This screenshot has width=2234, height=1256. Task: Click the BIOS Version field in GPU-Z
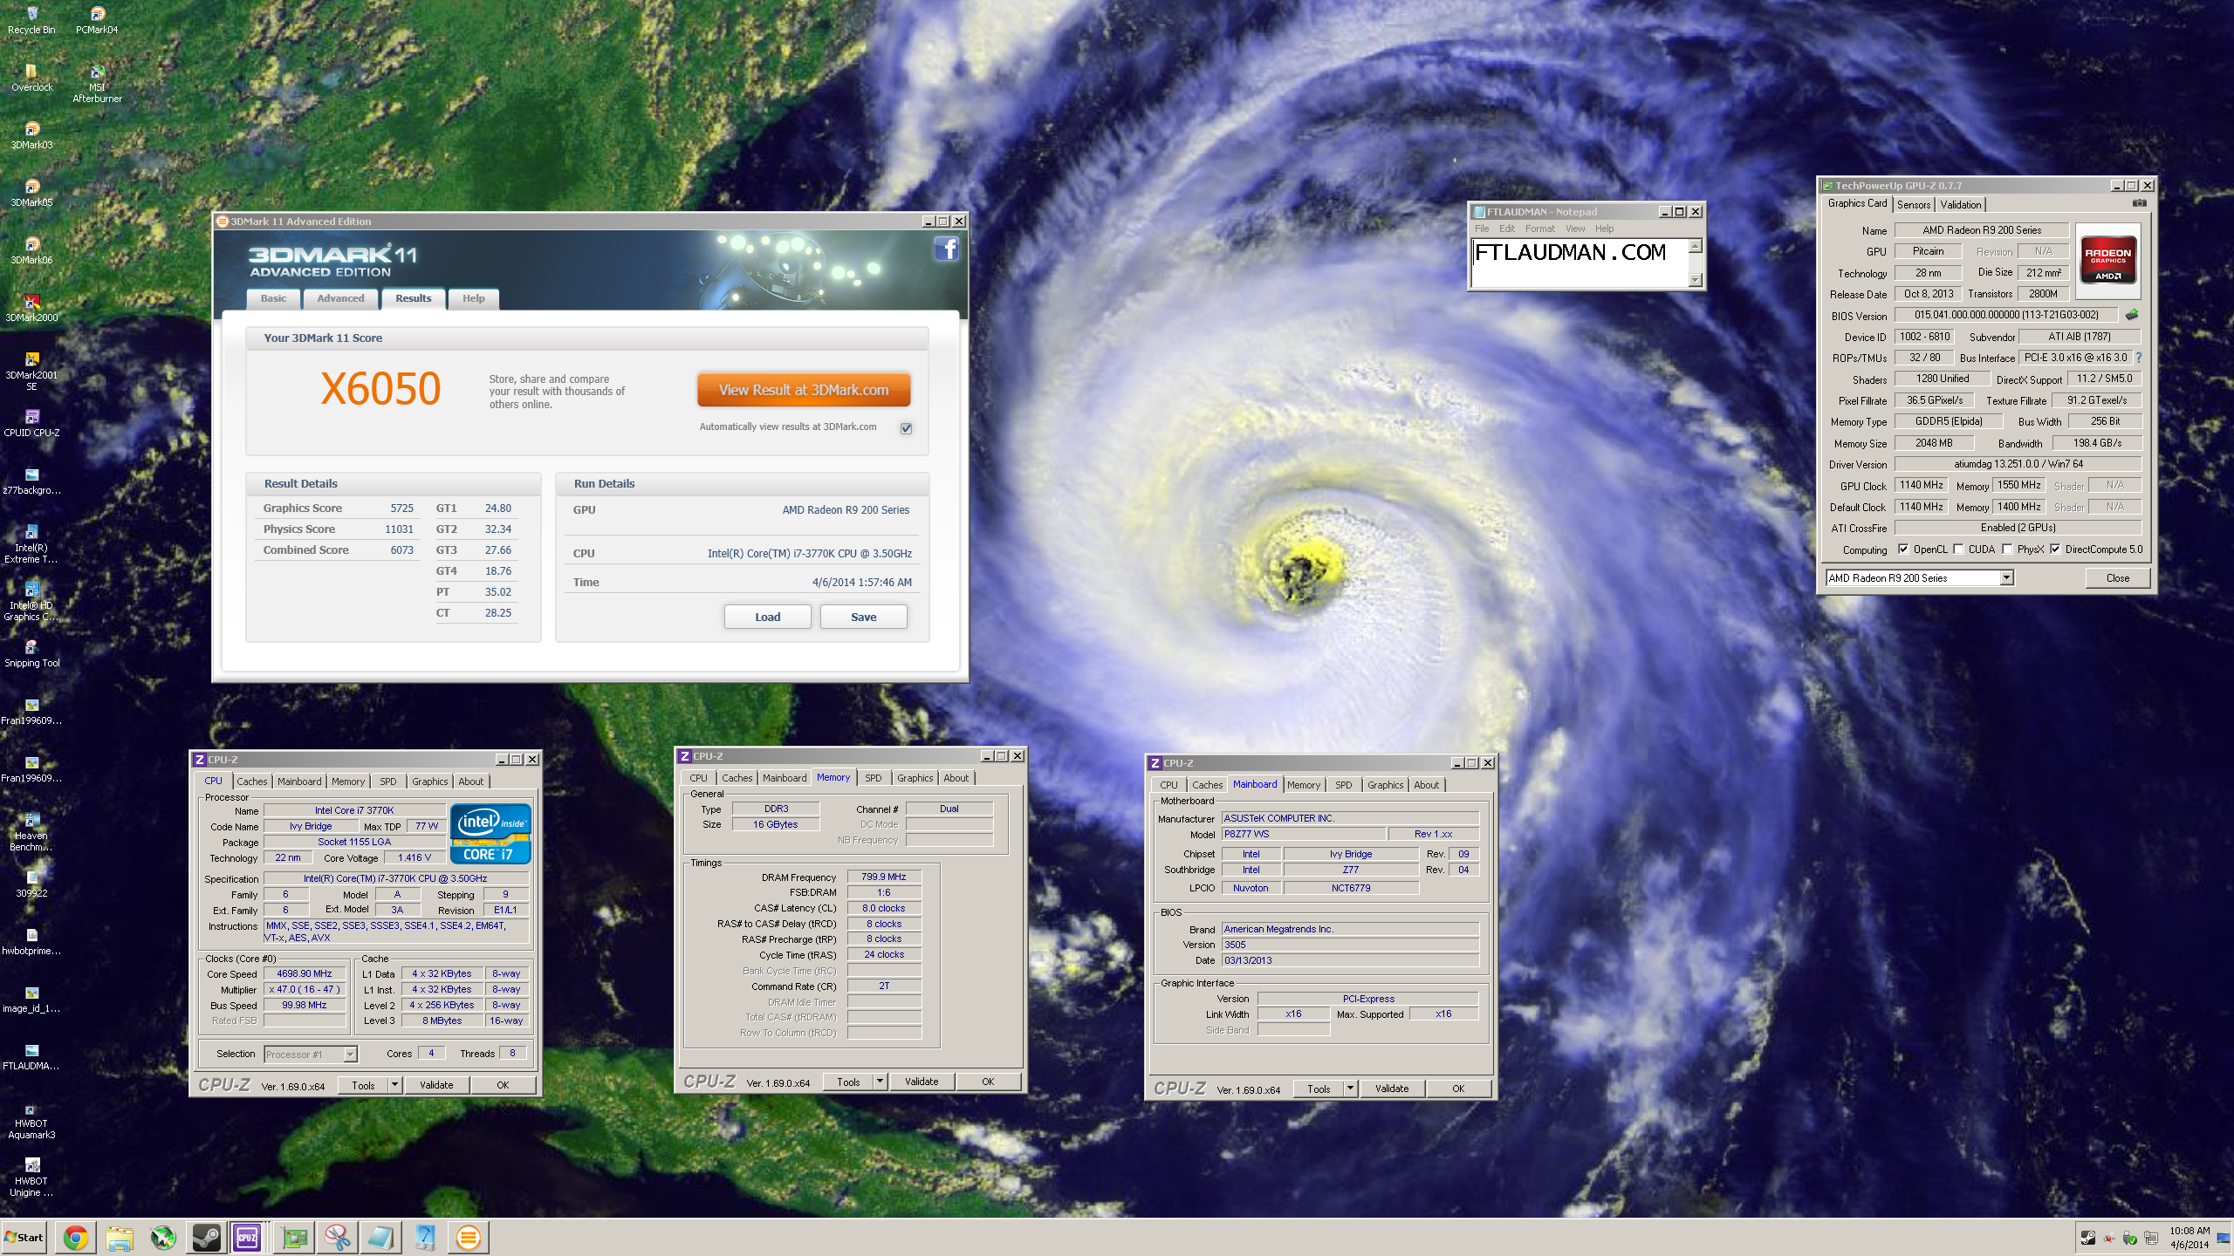[2005, 315]
